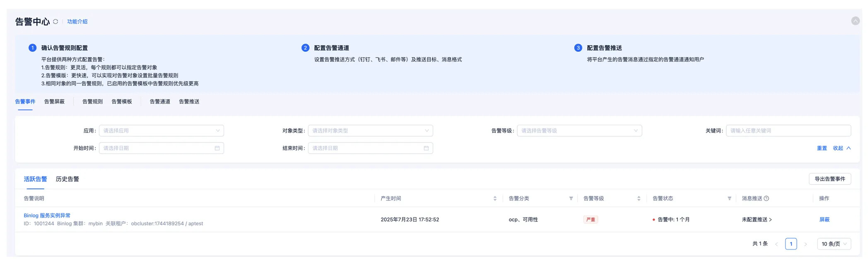This screenshot has height=266, width=868.
Task: Collapse the guide panel with top-right arrow icon
Action: 855,21
